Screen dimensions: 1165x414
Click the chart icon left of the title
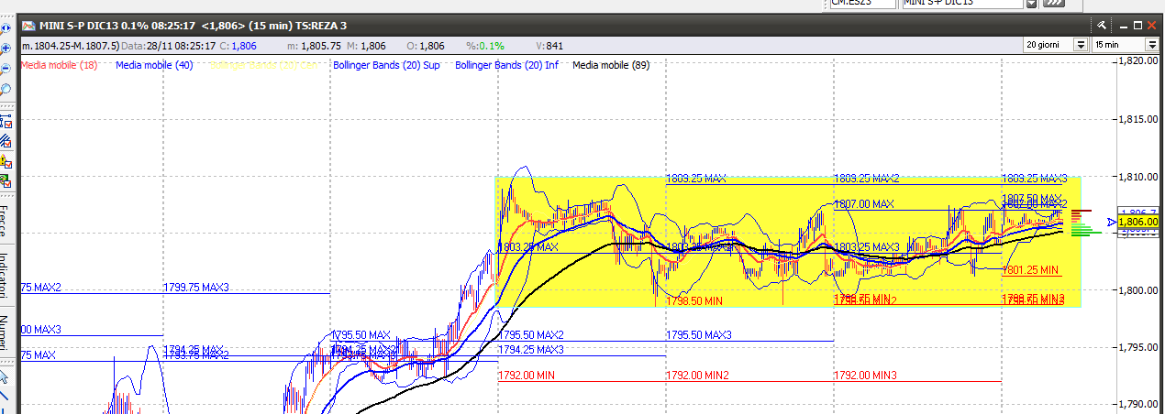pyautogui.click(x=28, y=26)
